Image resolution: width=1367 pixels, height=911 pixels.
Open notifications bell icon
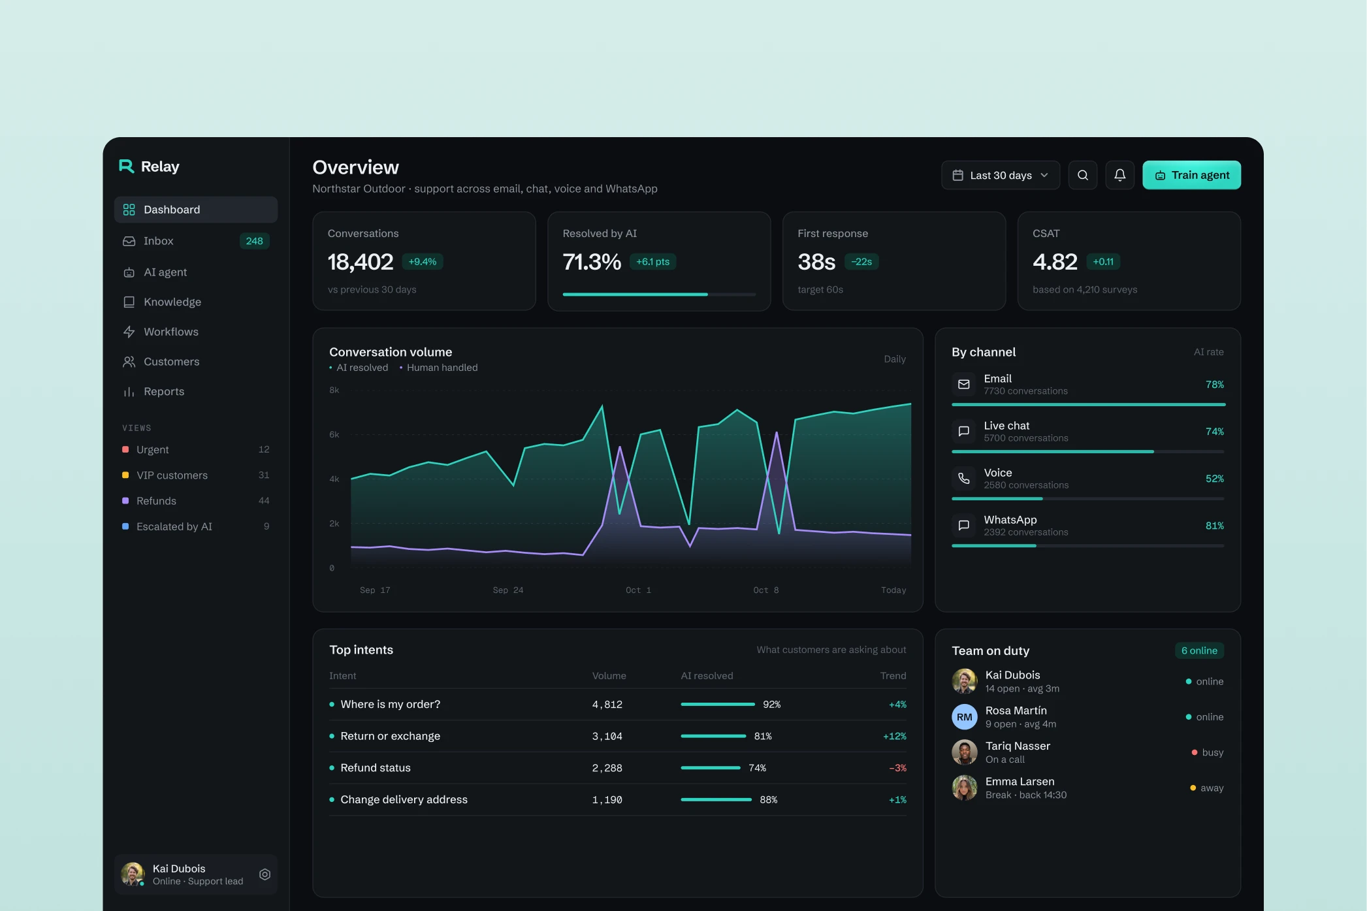1119,175
